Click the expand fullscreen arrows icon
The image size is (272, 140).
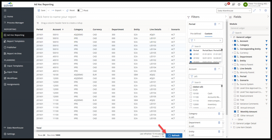tap(254, 11)
